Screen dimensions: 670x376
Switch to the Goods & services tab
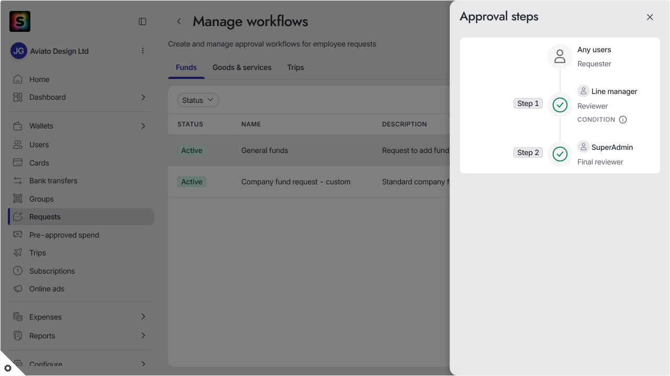(242, 67)
